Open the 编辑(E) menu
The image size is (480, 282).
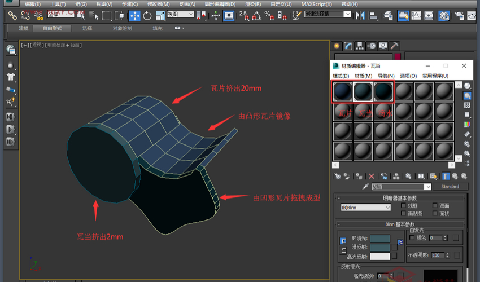(33, 4)
